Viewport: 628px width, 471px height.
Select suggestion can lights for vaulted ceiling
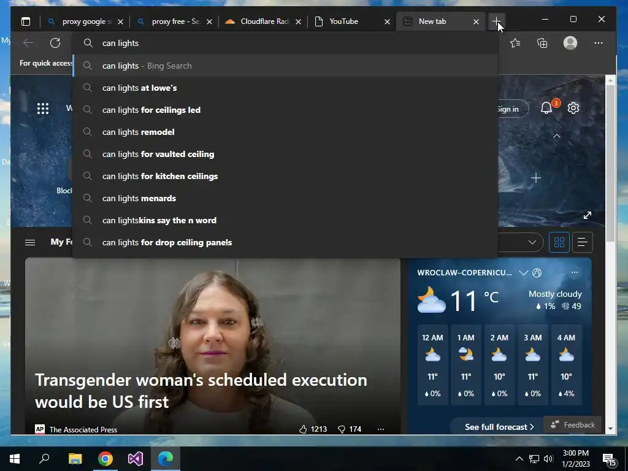tap(285, 154)
